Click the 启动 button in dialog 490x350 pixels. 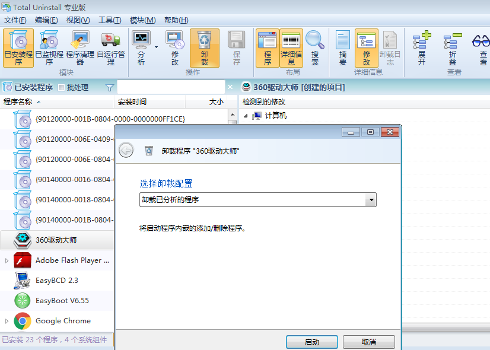311,342
